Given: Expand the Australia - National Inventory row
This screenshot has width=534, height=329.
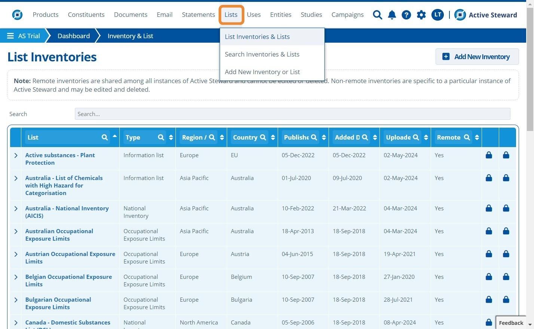Looking at the screenshot, I should [x=16, y=208].
